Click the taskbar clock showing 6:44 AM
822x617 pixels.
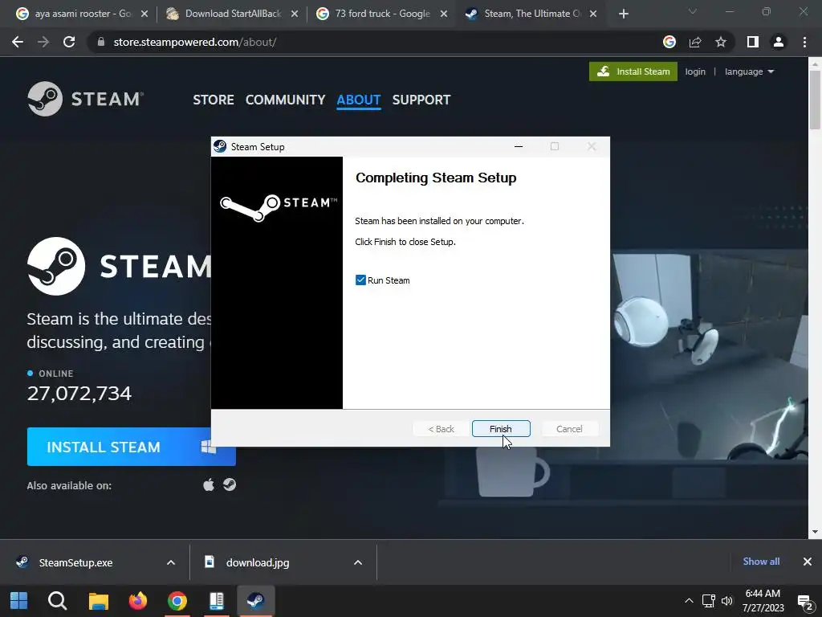click(763, 601)
